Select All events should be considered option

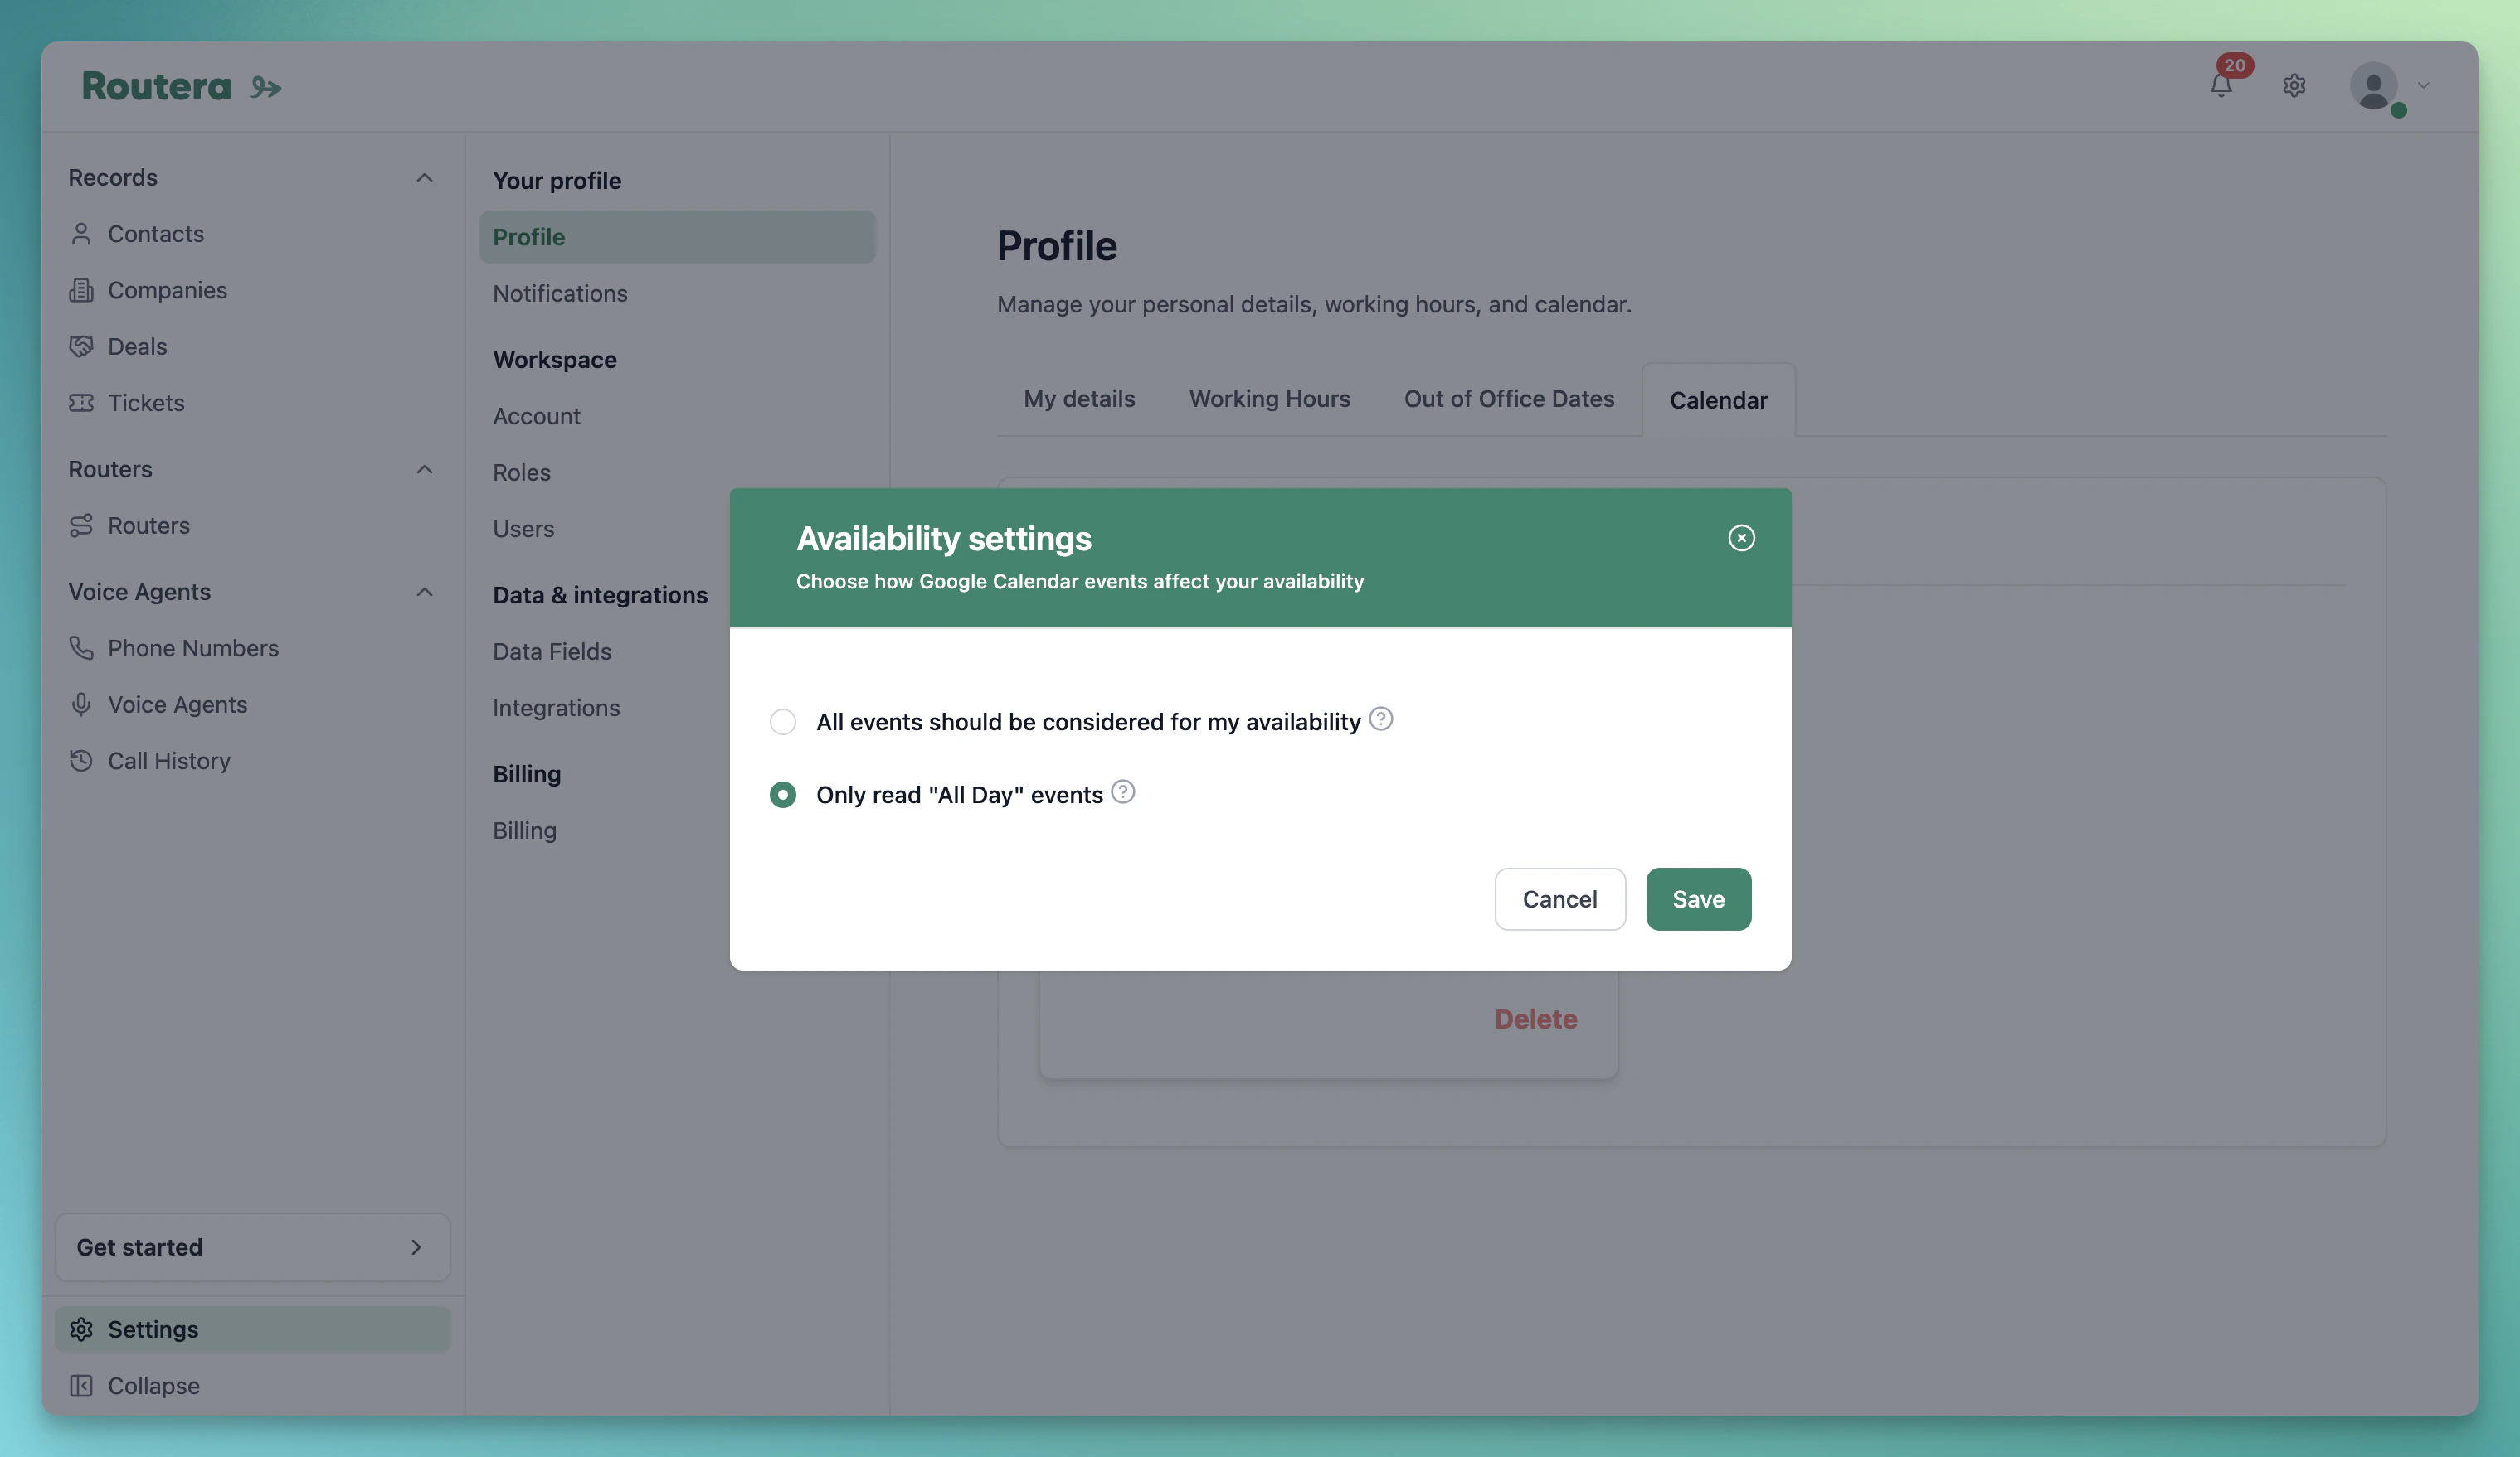[x=783, y=723]
